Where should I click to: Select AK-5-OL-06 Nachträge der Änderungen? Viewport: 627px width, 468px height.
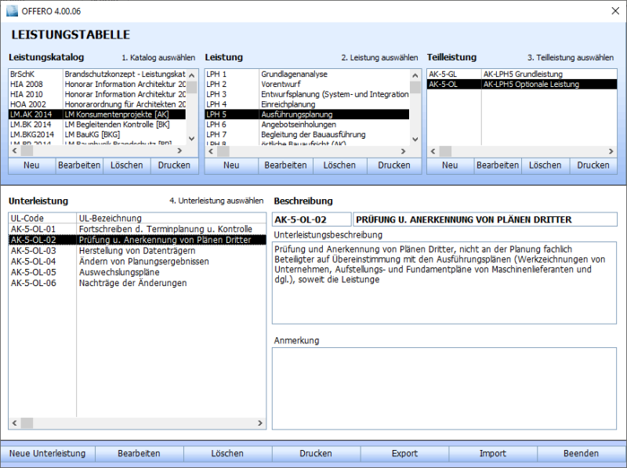click(x=137, y=283)
